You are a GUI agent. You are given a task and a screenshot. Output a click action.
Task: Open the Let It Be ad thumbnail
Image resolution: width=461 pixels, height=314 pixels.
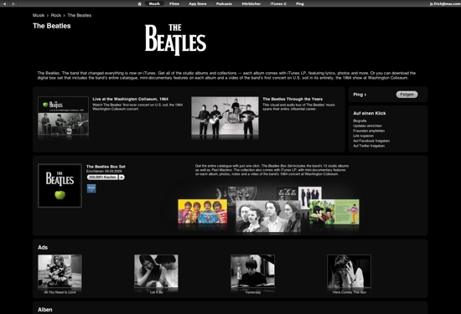tap(156, 271)
